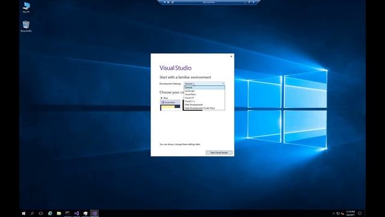Open File Explorer from the taskbar

point(59,213)
